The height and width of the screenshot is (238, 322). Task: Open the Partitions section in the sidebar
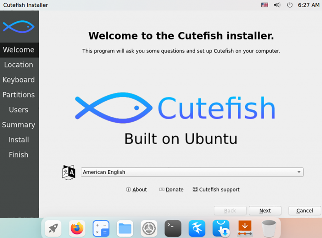[19, 95]
